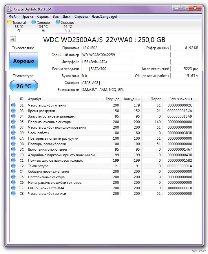Click the Атрибут column header
208x254 pixels.
[x=63, y=99]
